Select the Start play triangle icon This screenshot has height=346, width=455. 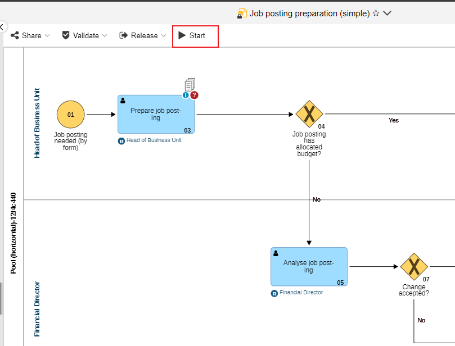pyautogui.click(x=182, y=35)
